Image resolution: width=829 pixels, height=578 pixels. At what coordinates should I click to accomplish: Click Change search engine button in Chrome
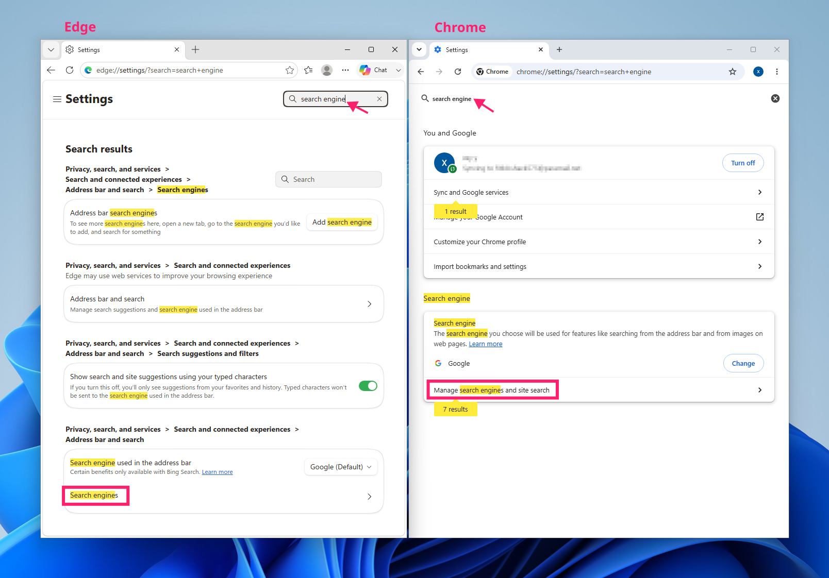743,363
